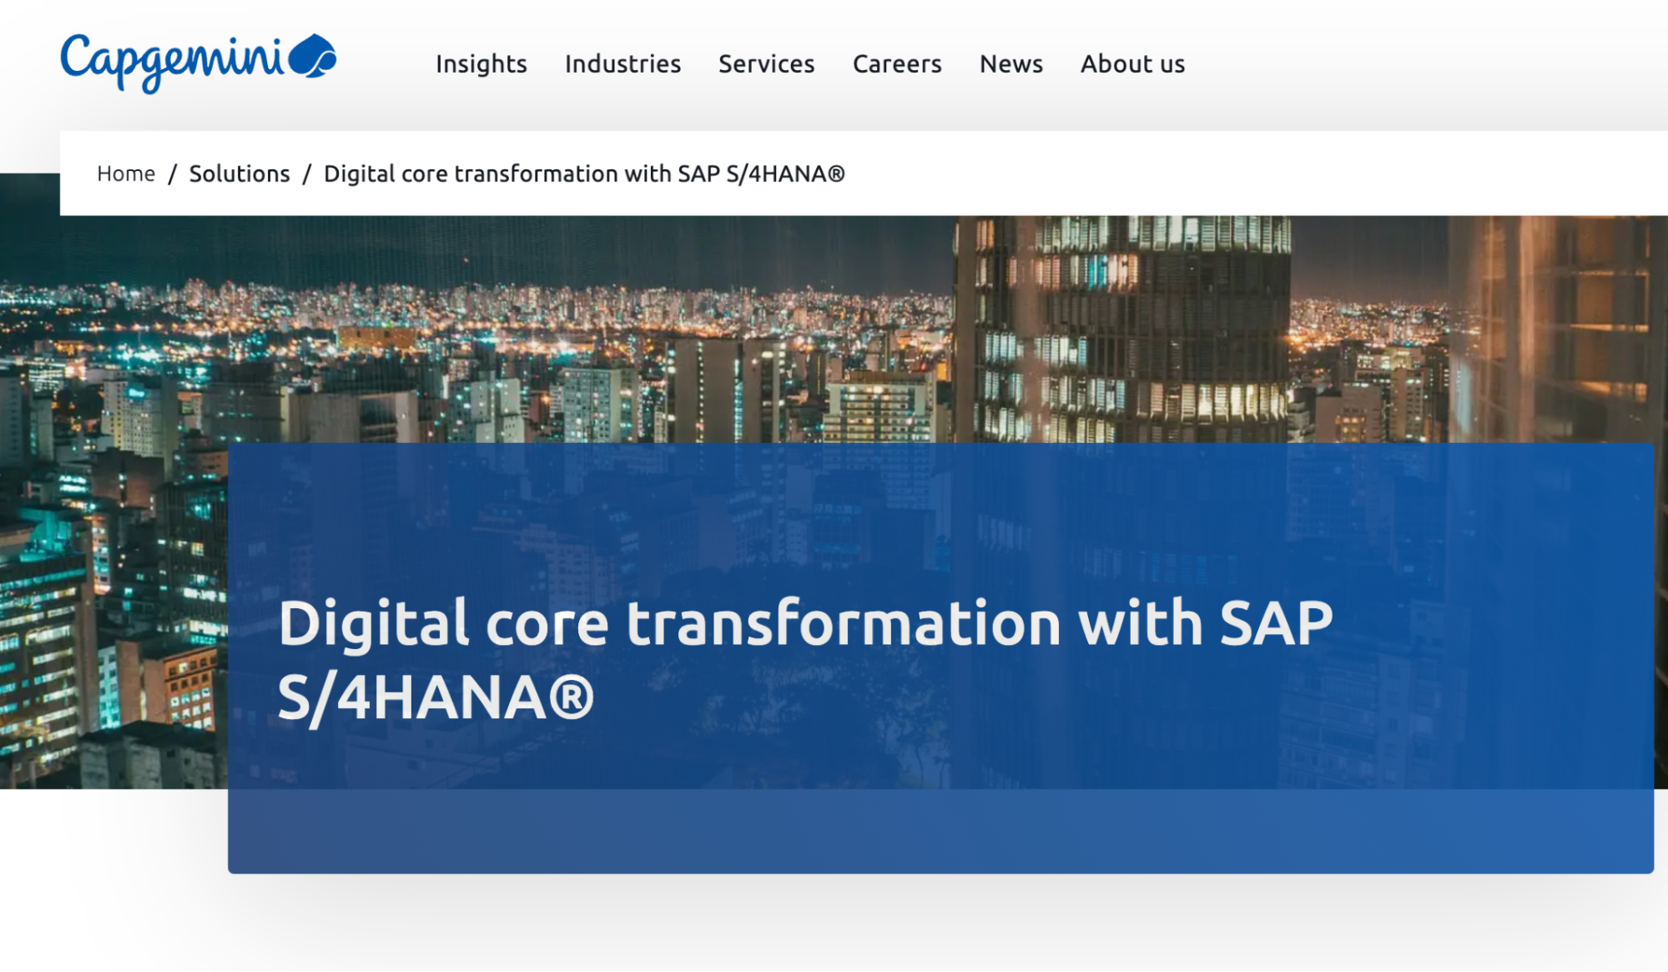1668x972 pixels.
Task: Click the breadcrumb text 'Digital core transformation with SAP S/4HANA®'
Action: [x=584, y=174]
